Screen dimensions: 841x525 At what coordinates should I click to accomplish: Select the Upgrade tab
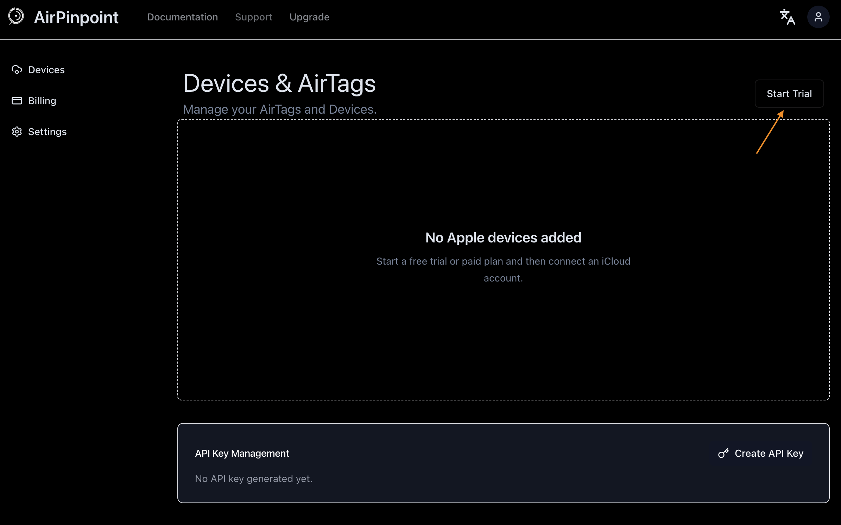click(310, 17)
